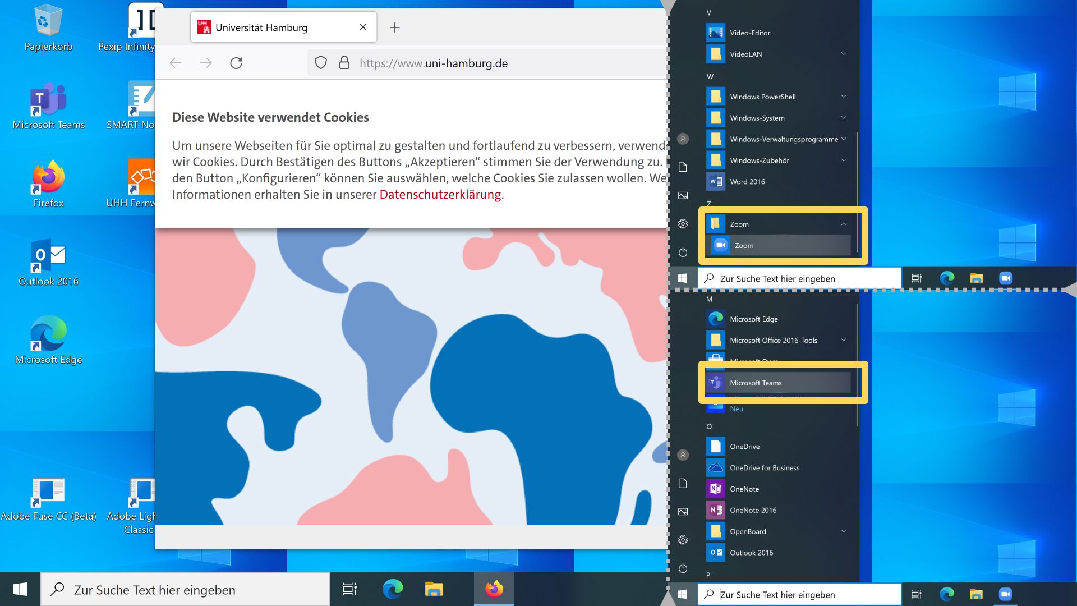Open Edge in upper inset taskbar
1077x606 pixels.
pyautogui.click(x=947, y=278)
